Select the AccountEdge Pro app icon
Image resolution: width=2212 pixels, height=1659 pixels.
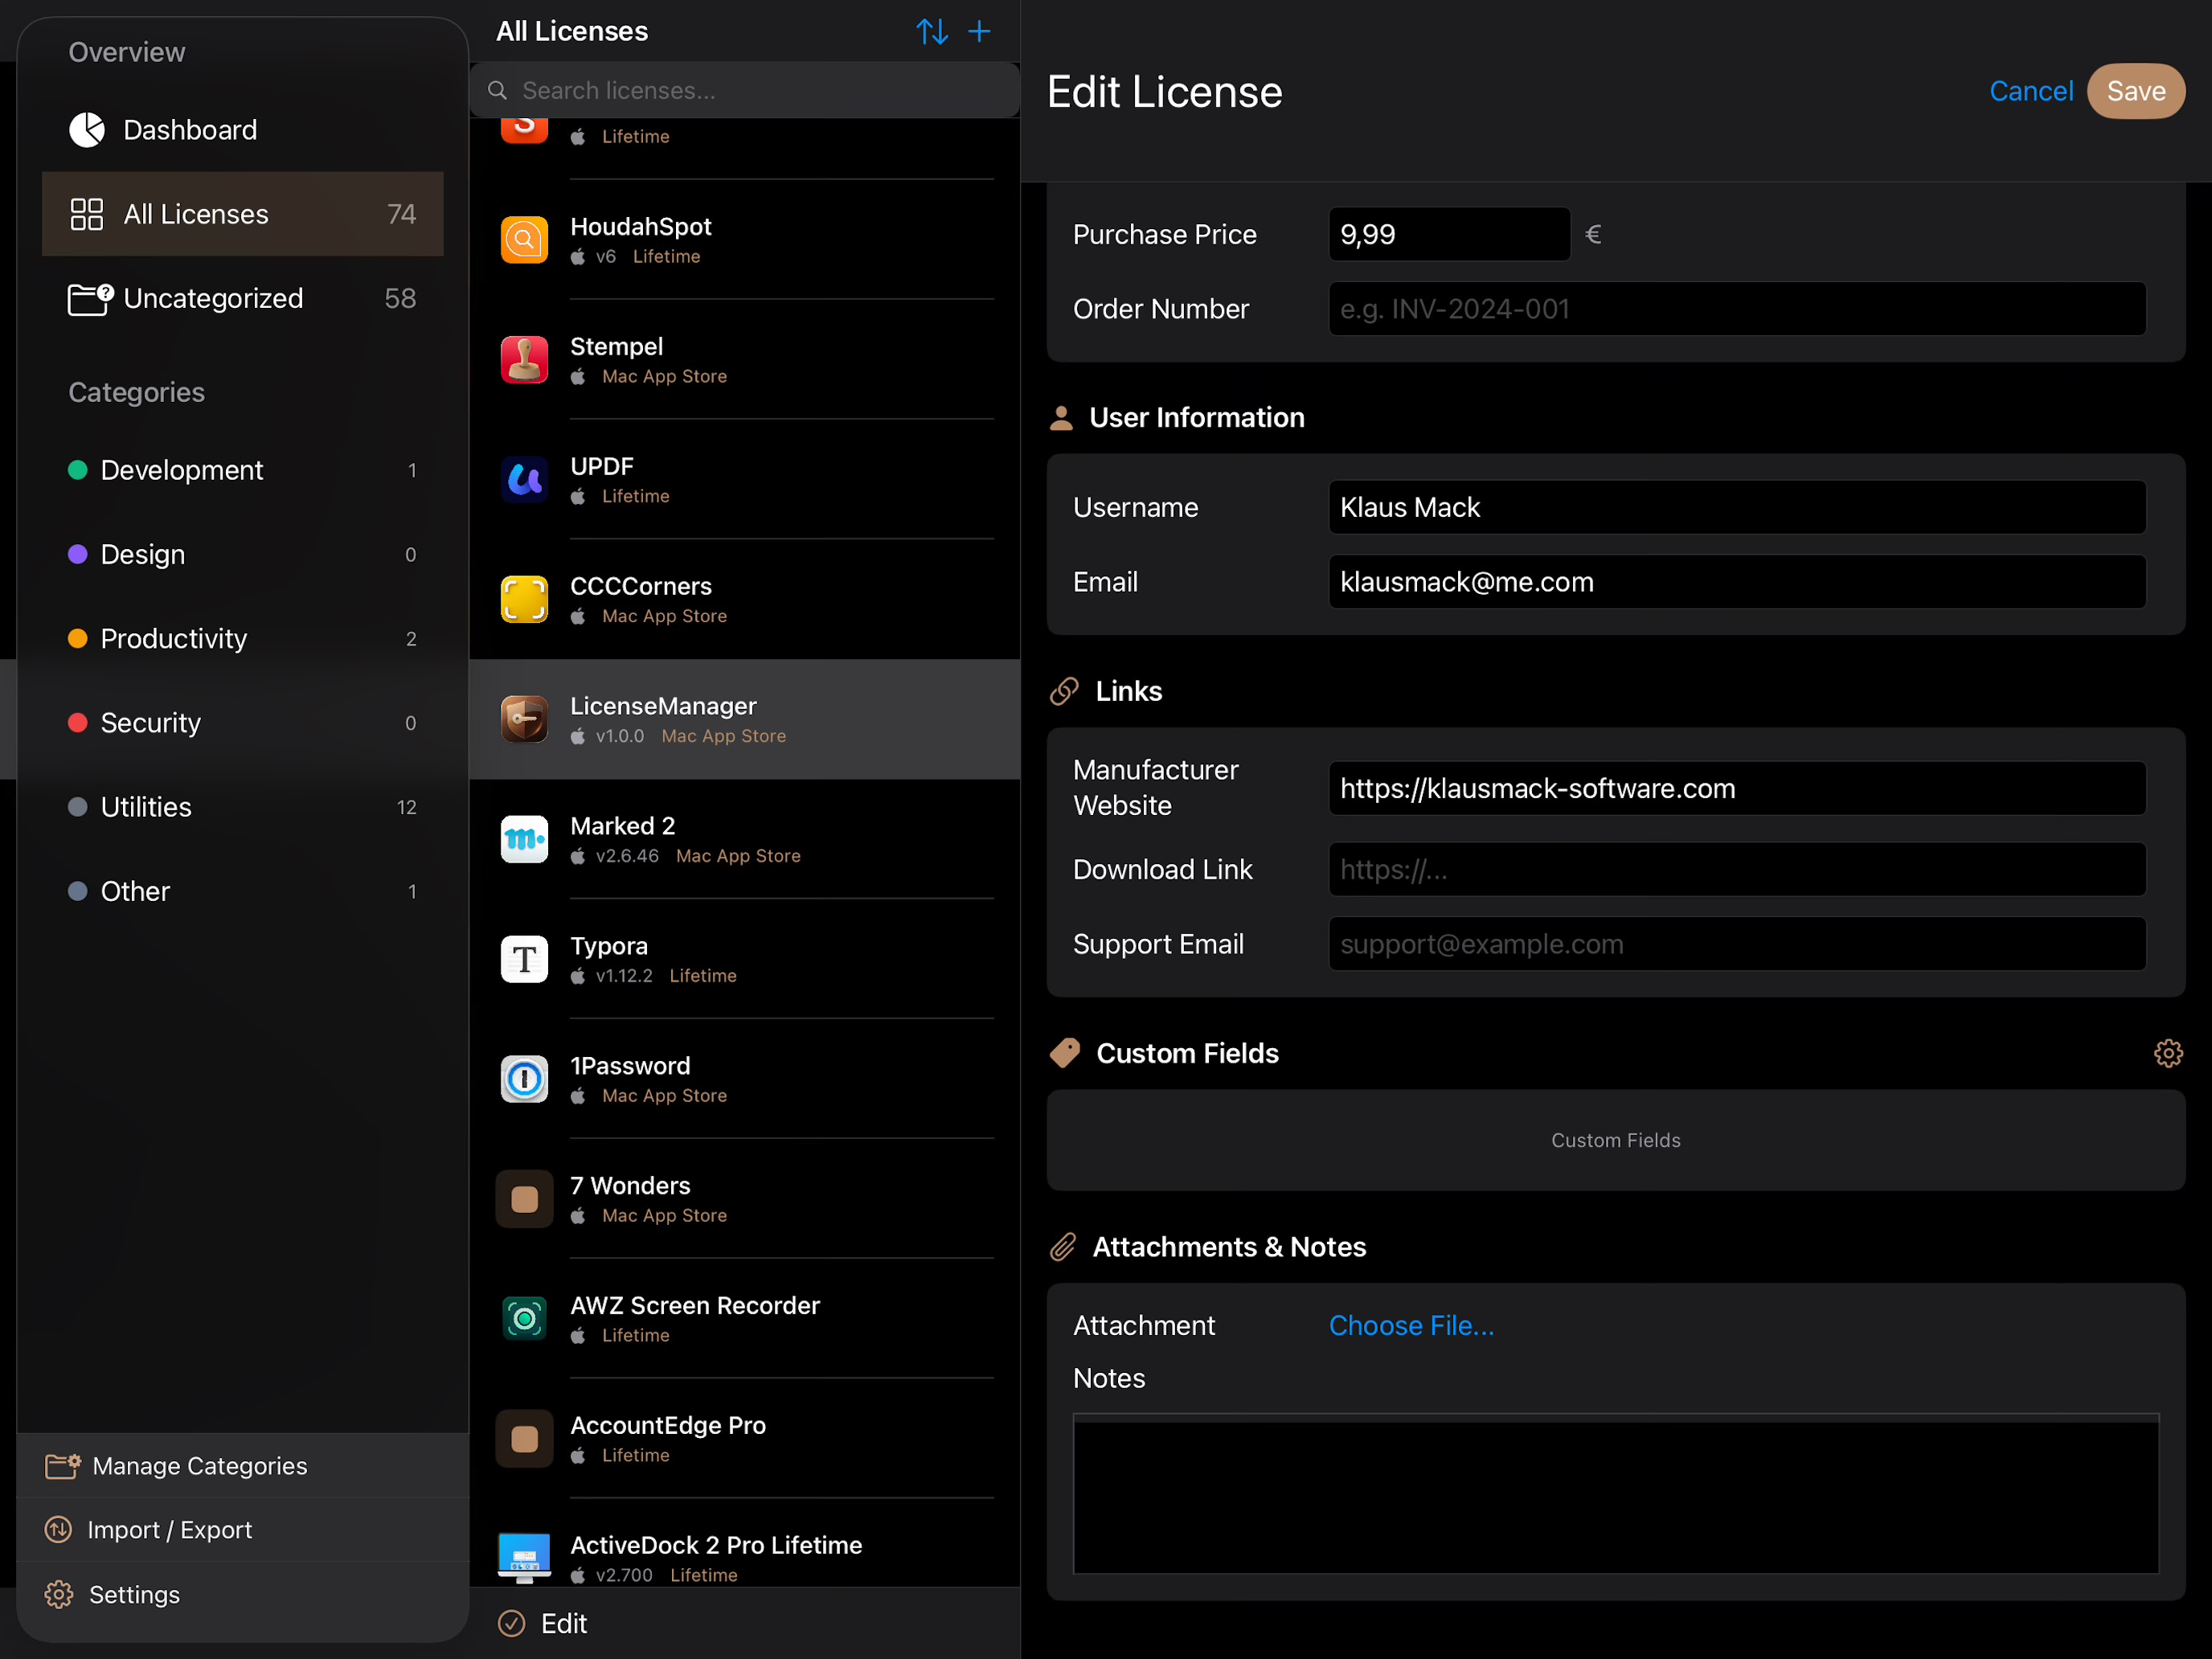(x=524, y=1439)
